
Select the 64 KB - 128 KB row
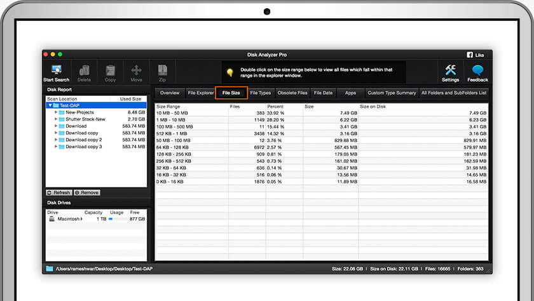point(322,147)
